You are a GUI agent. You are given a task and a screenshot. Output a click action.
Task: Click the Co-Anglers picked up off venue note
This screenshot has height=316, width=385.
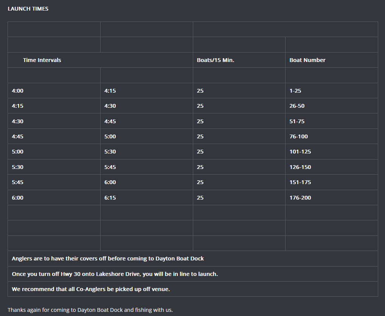[91, 289]
